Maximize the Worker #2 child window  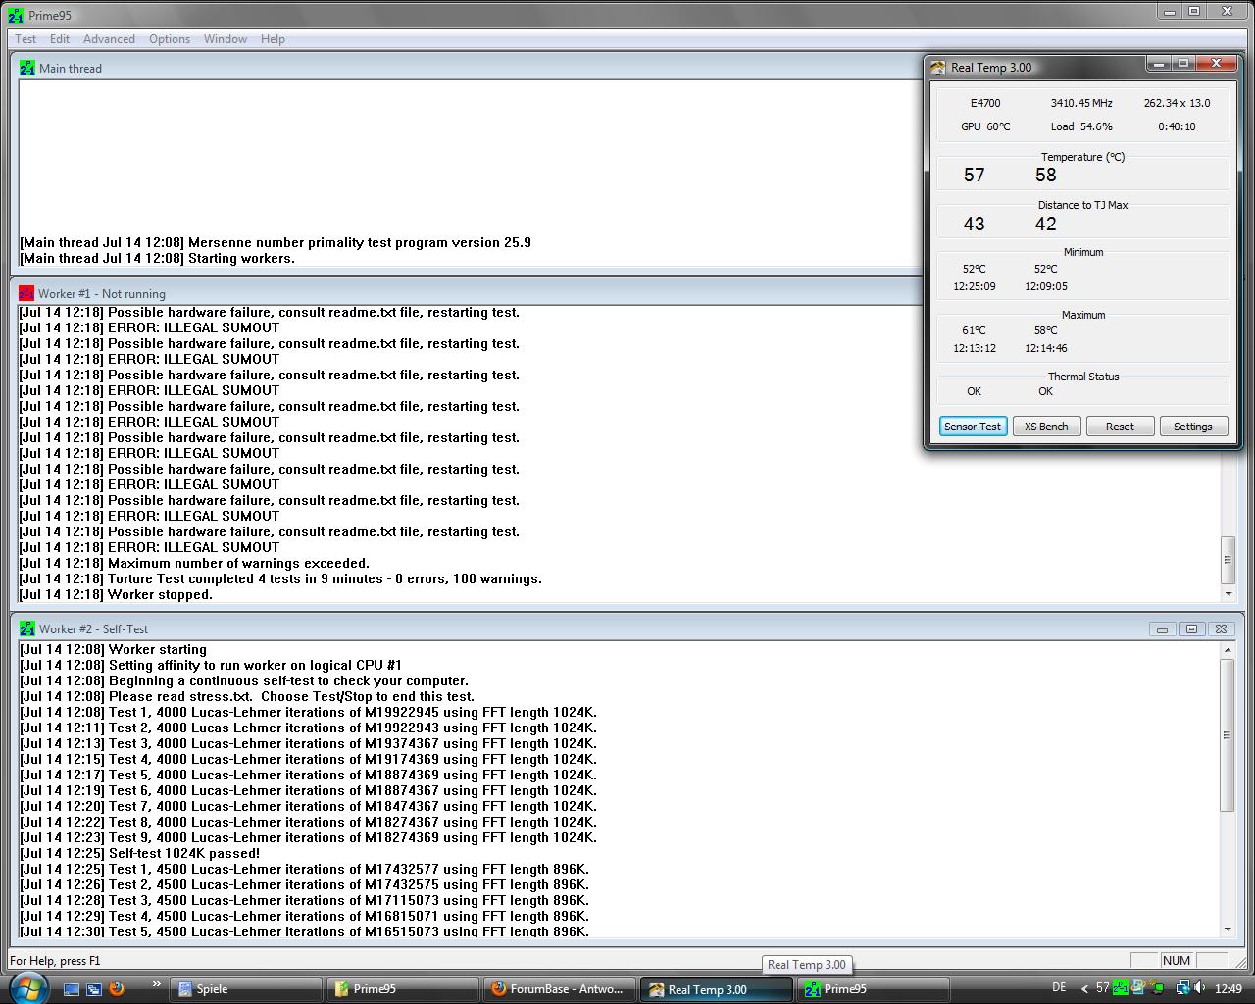click(1191, 629)
